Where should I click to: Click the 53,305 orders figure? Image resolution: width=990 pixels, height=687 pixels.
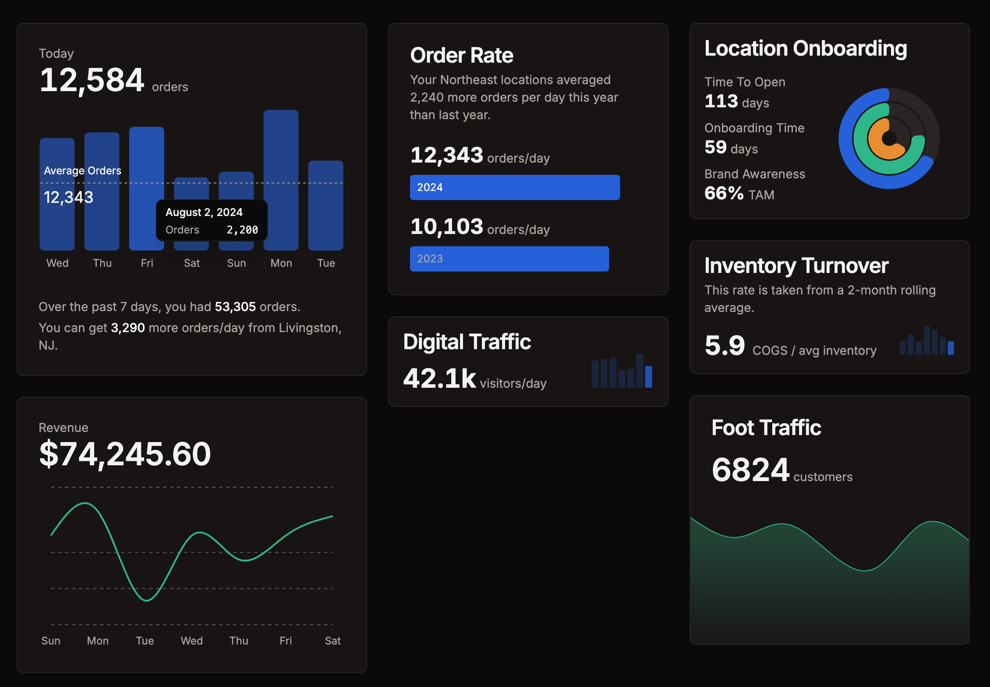[x=235, y=307]
